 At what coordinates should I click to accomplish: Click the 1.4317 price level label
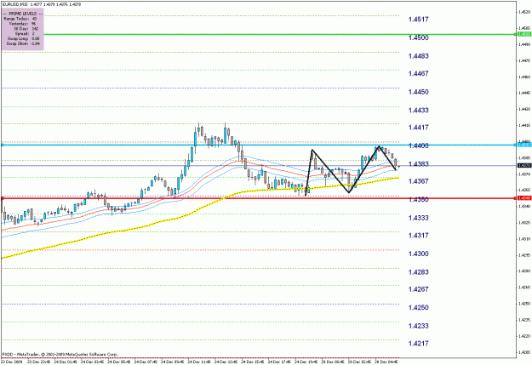point(418,235)
